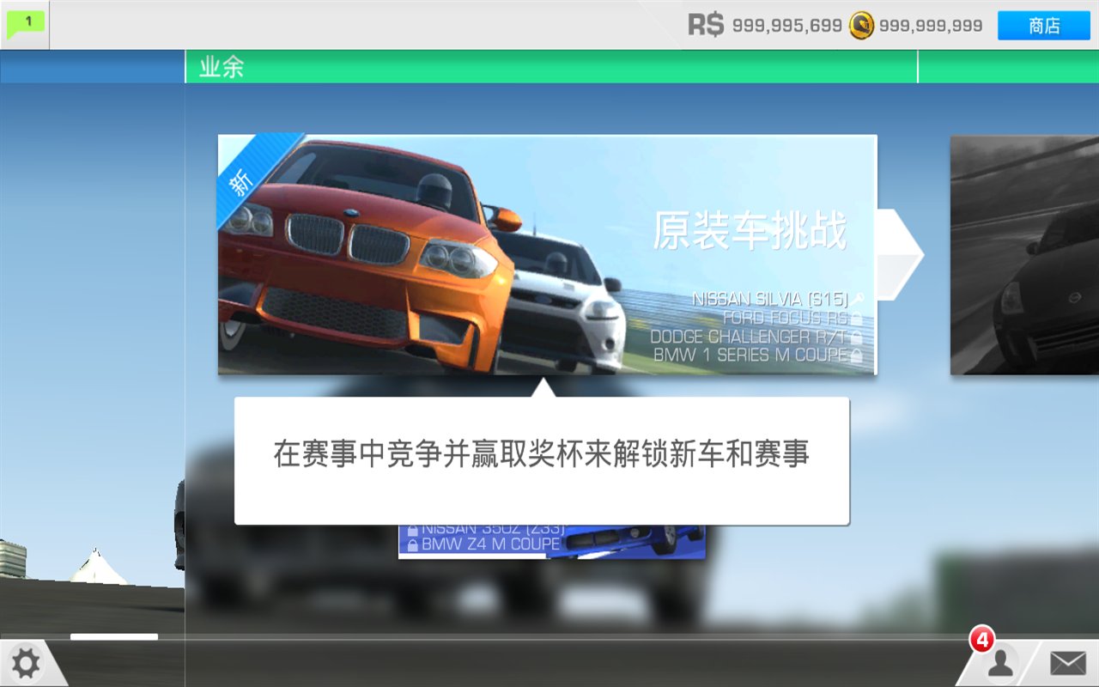Open the mail inbox envelope icon

click(1068, 663)
